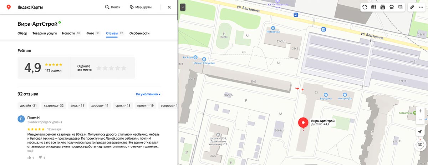
Task: Close the Вира-АртСтрой card
Action: [169, 7]
